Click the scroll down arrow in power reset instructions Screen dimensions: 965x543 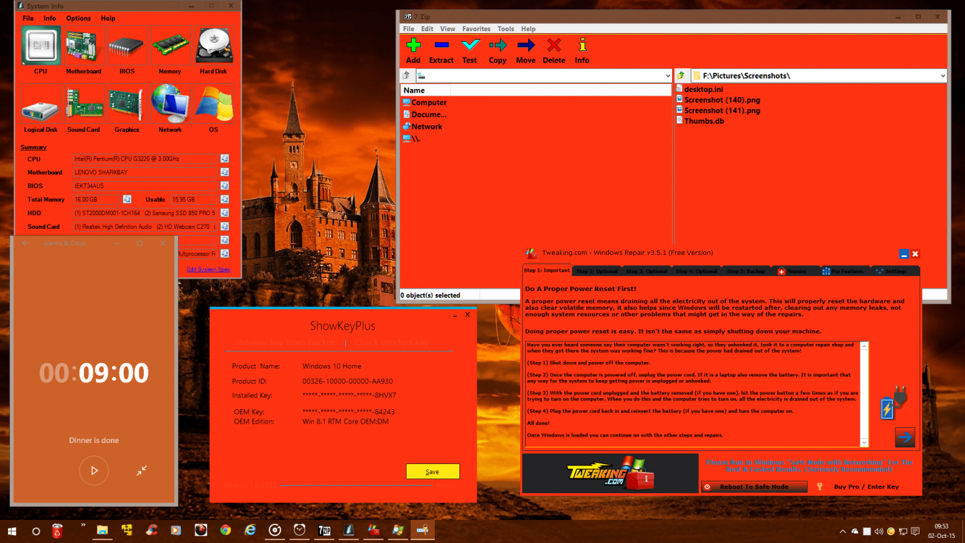864,442
